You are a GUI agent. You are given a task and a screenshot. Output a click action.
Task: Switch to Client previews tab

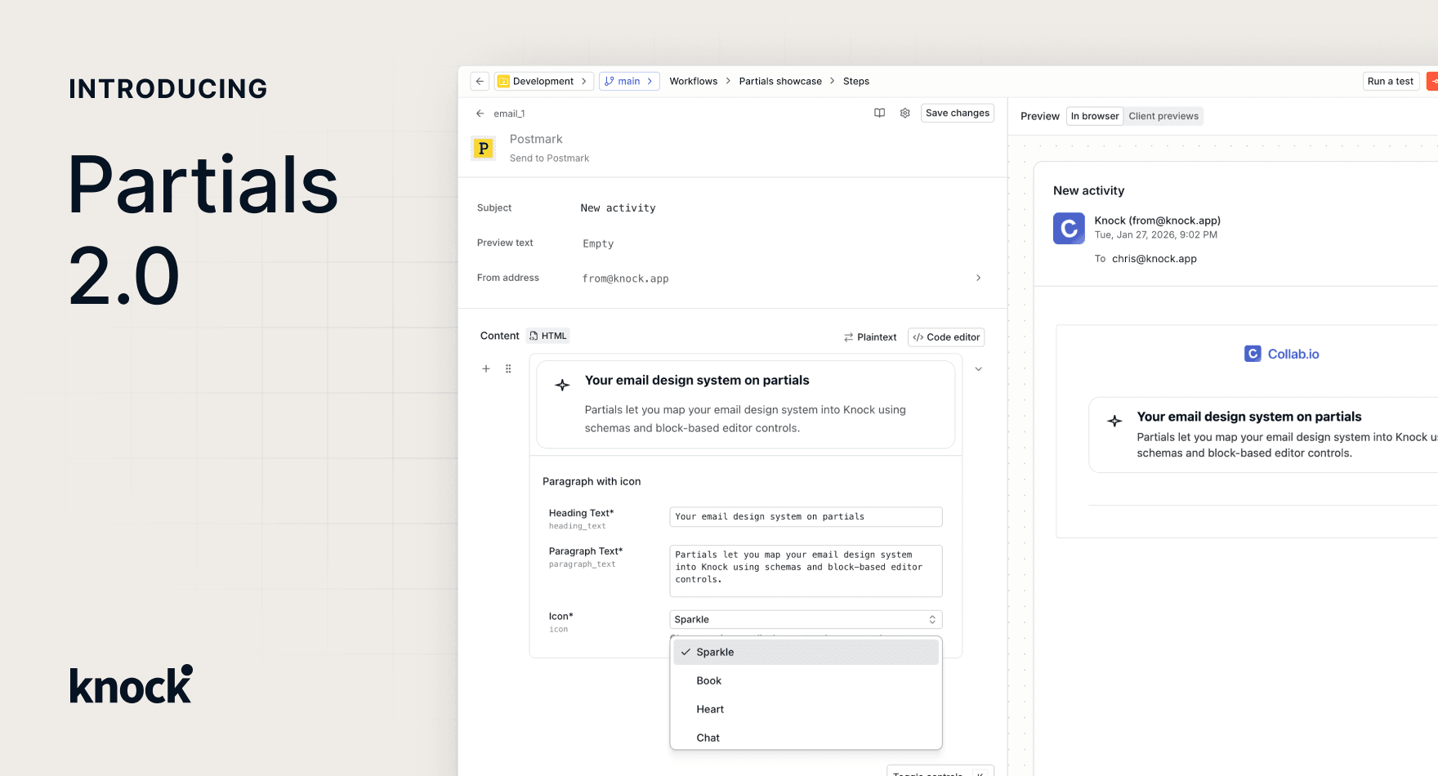[1163, 116]
